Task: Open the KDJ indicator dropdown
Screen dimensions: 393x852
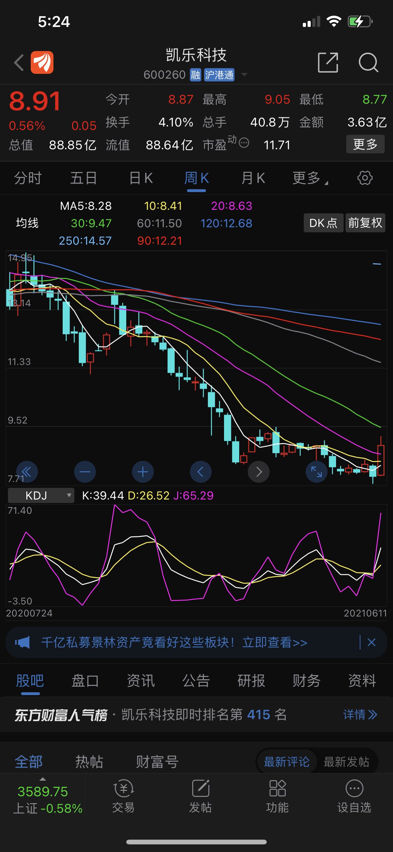Action: tap(41, 495)
